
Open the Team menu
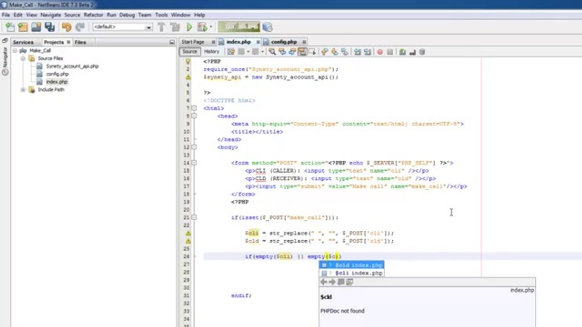point(145,15)
